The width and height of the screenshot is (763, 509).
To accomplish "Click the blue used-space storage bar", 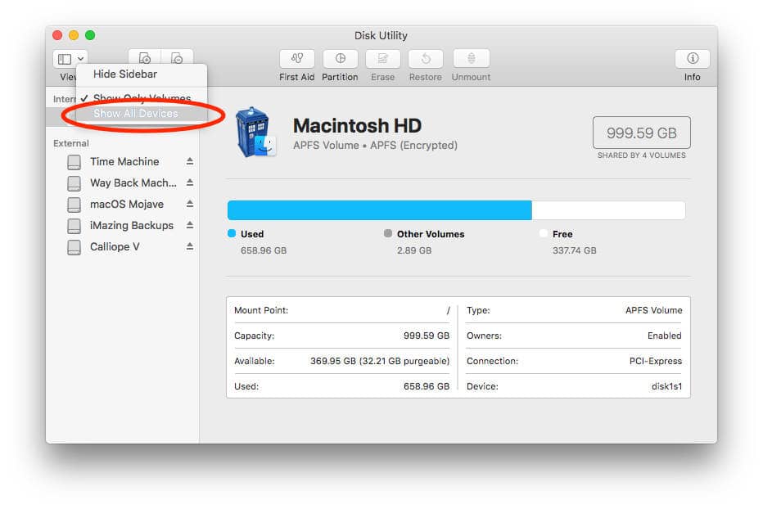I will pos(380,210).
